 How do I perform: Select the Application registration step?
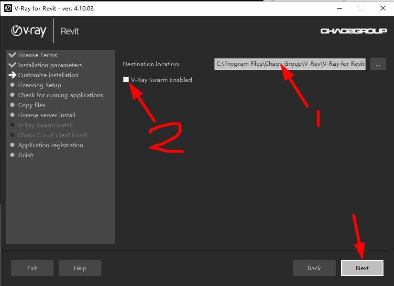(51, 145)
